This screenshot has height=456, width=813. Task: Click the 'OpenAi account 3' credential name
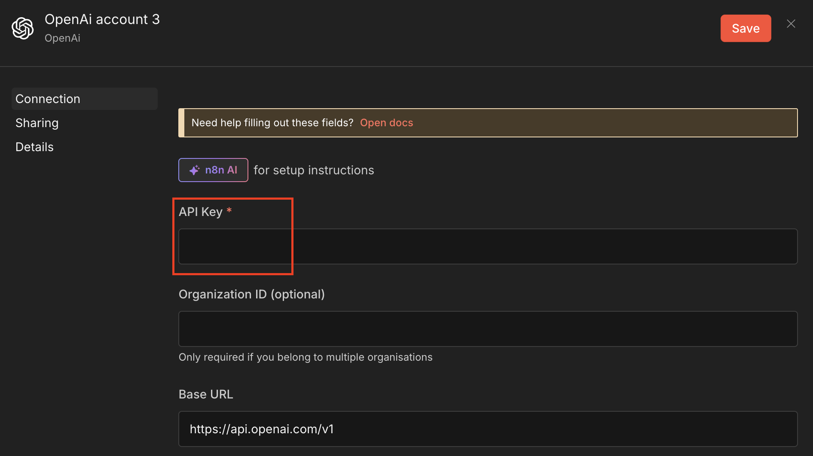point(102,19)
